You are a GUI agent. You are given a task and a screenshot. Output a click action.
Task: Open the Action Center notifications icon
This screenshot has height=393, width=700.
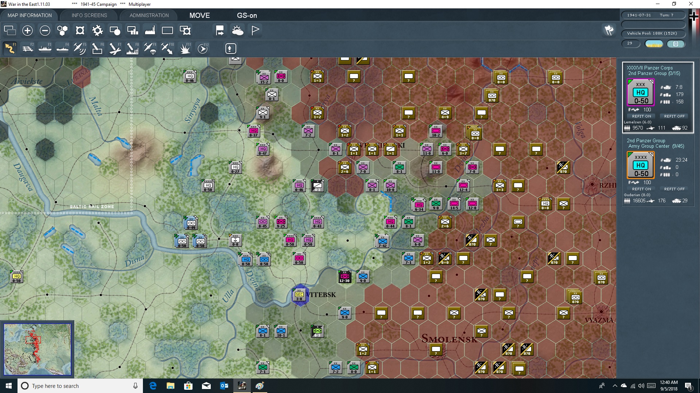point(688,386)
